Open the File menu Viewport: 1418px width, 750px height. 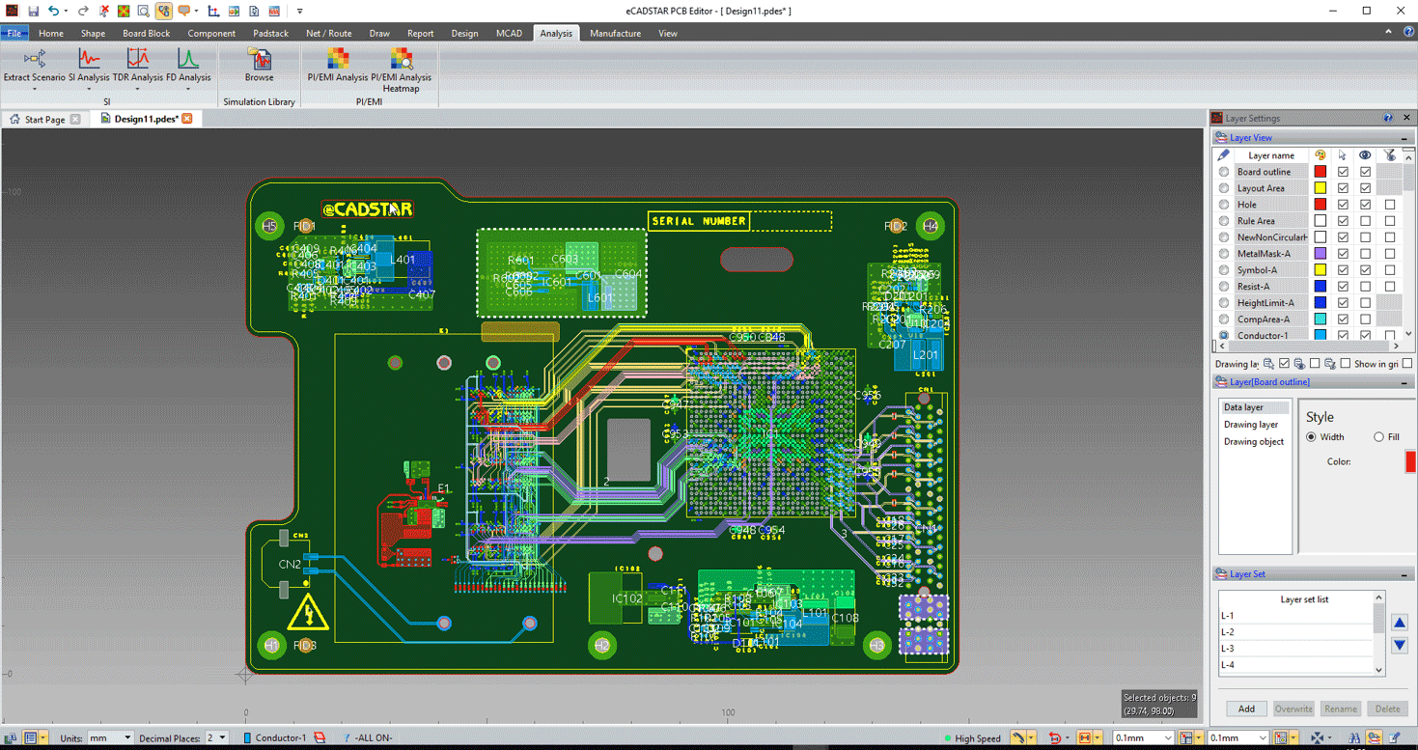point(14,33)
